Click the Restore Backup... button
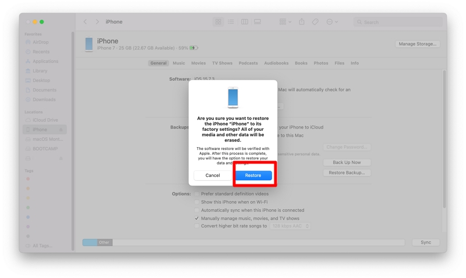This screenshot has height=278, width=466. [347, 173]
